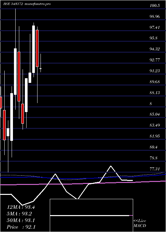Select the 80.4 price axis label
Image resolution: width=166 pixels, height=232 pixels.
point(153,147)
